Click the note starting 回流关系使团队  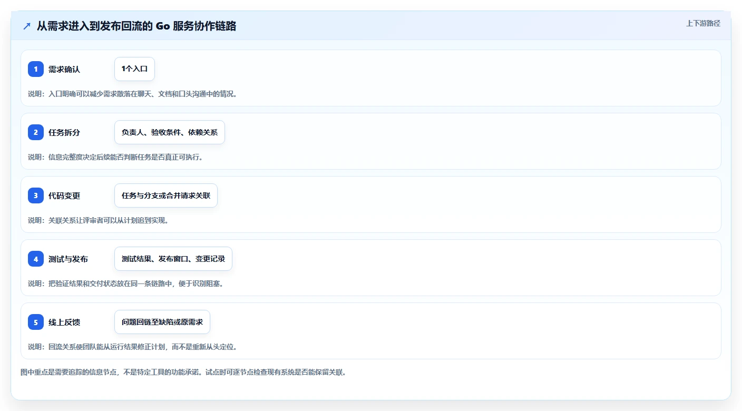click(x=132, y=347)
